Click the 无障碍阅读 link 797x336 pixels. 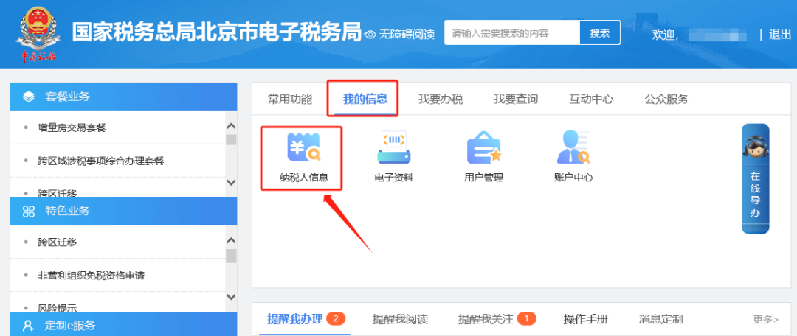(407, 35)
